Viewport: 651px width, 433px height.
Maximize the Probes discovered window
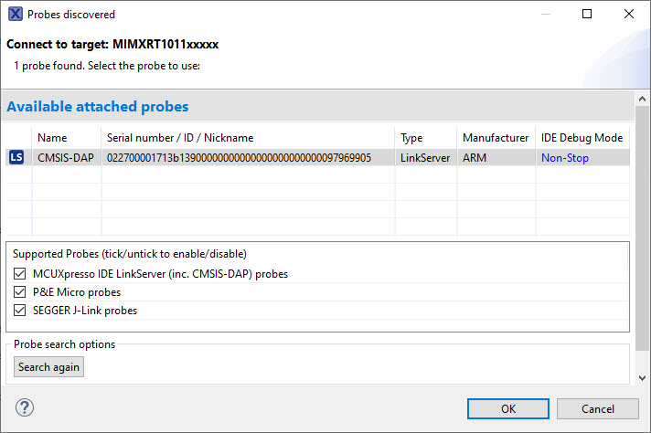[x=587, y=15]
